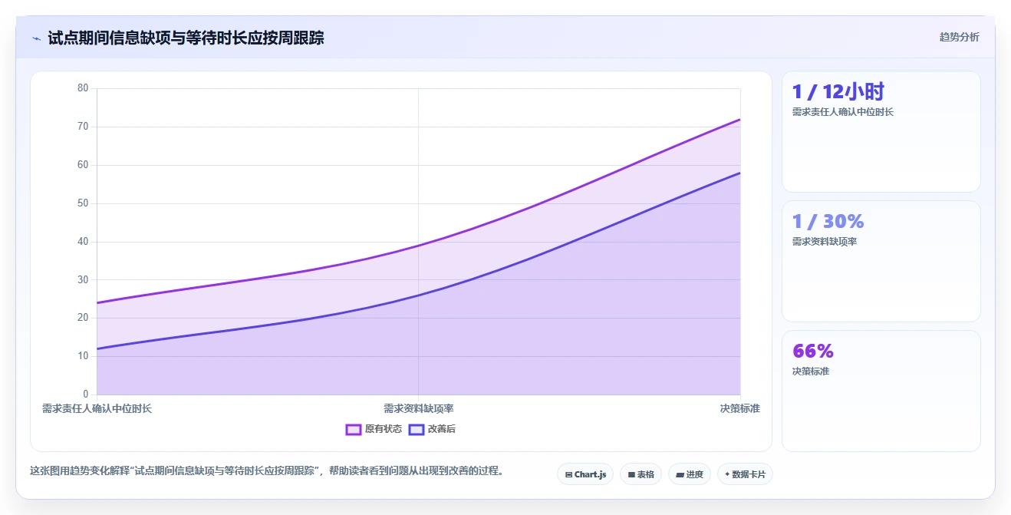Click the icon in the 进度 tag
Screen dimensions: 1011x515
(680, 475)
